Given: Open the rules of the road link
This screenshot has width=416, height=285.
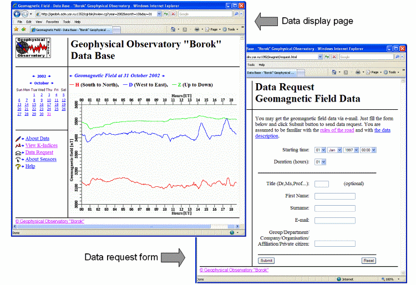Looking at the screenshot, I should [337, 130].
